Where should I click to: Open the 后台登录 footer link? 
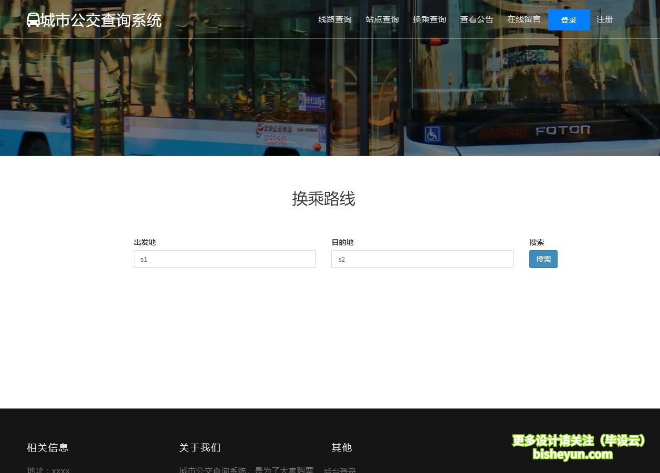(x=340, y=470)
